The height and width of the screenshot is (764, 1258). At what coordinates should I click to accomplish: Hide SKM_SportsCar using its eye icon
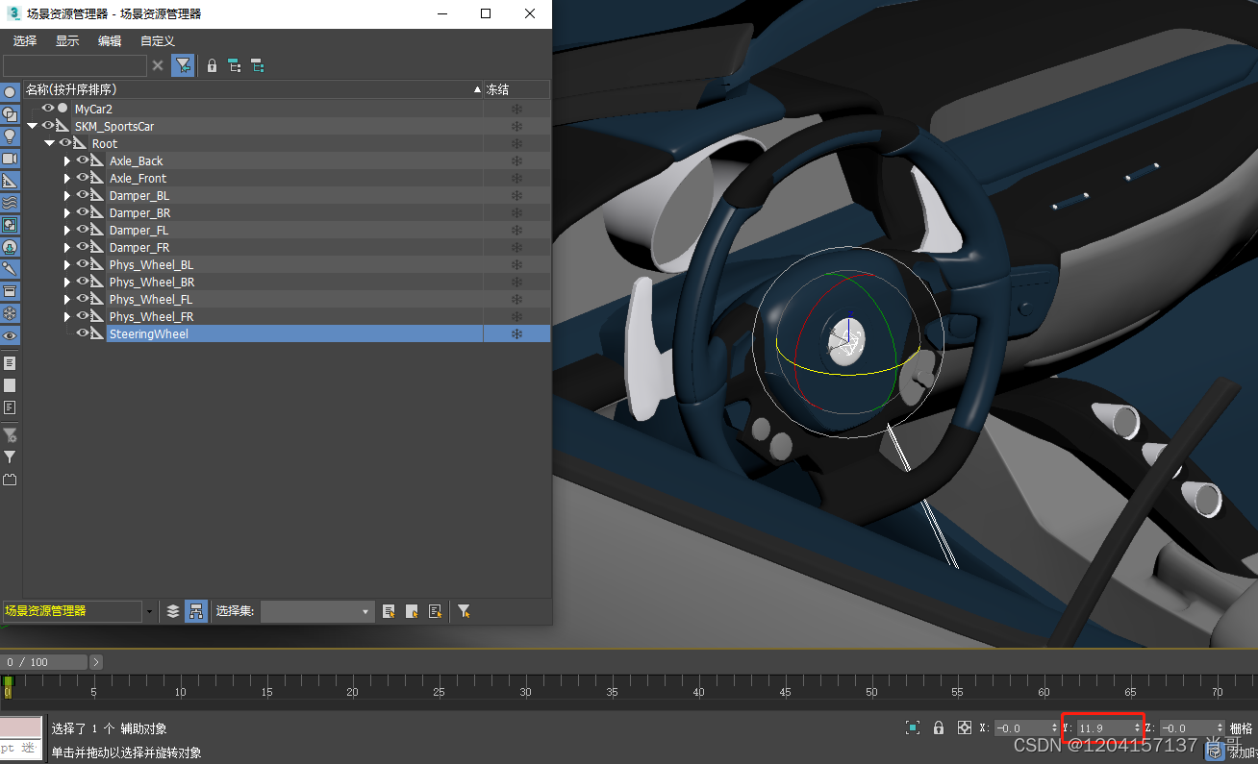(48, 126)
